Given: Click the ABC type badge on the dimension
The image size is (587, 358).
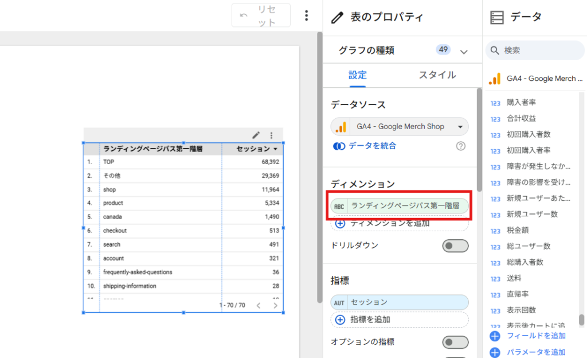Looking at the screenshot, I should (x=340, y=206).
